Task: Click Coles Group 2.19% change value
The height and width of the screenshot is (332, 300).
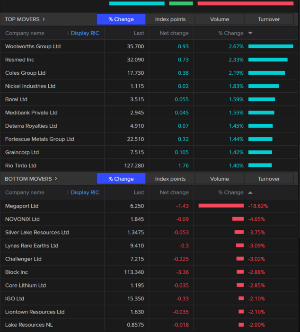Action: (x=236, y=73)
